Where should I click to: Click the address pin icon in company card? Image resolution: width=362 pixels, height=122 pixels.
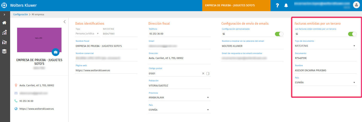(x=16, y=85)
